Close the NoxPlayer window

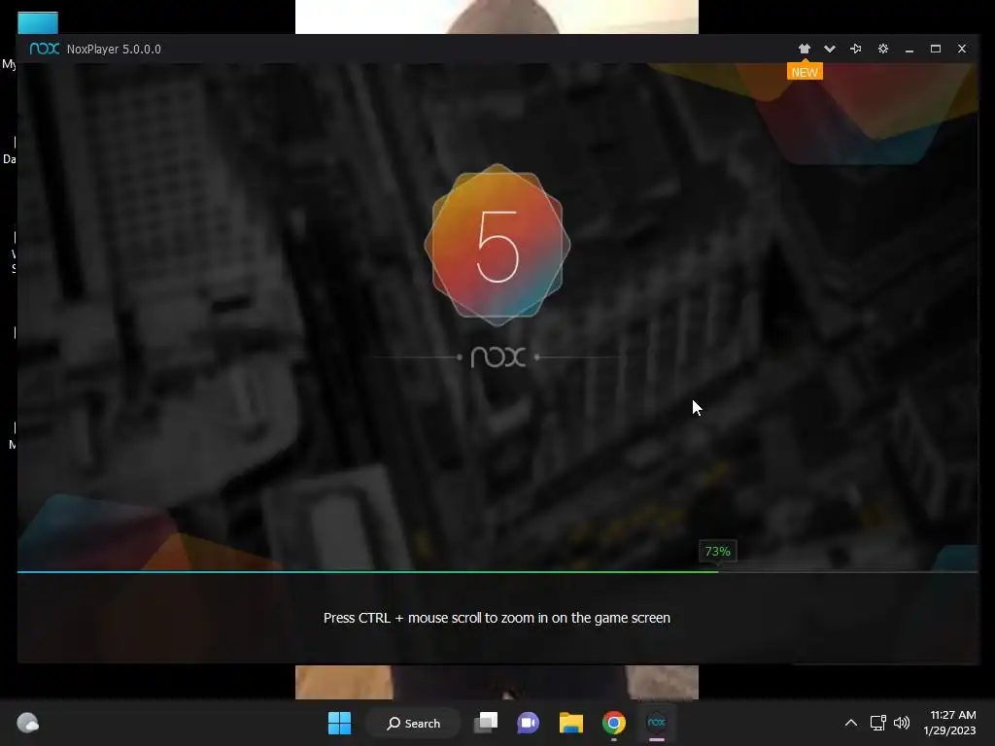962,49
